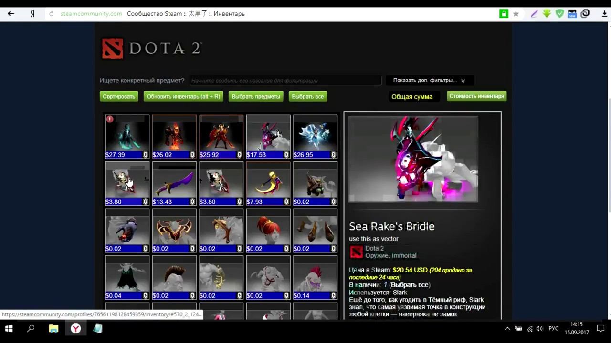Click 'Обновить инвентарь (alt + R)' button
The height and width of the screenshot is (343, 611).
pos(183,96)
